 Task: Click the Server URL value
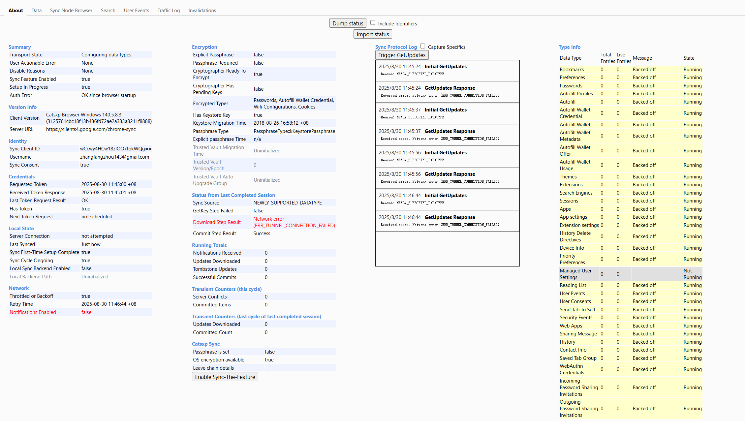point(91,129)
